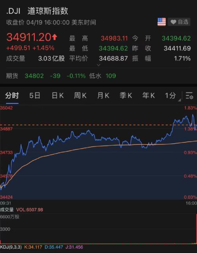Tap volume value 3.03亿股
197x253 pixels.
tap(51, 58)
